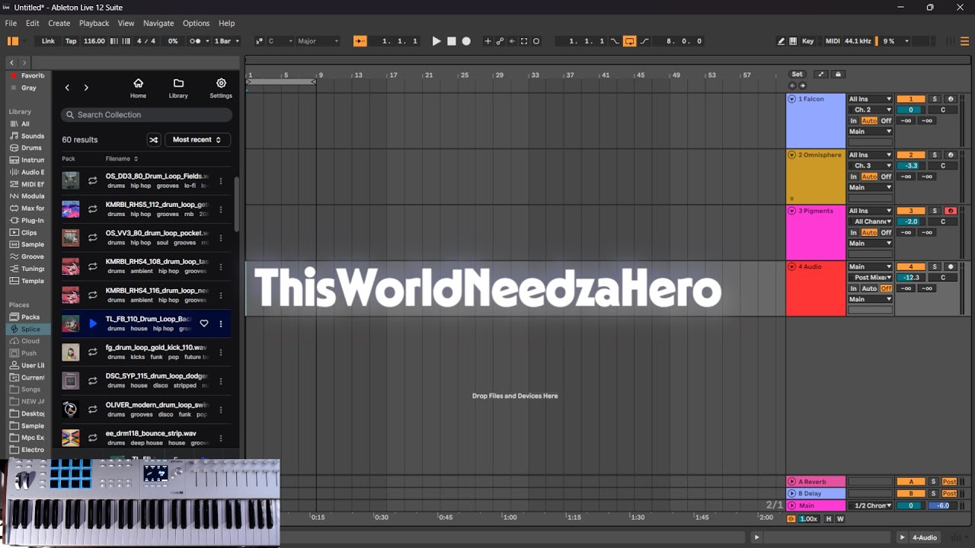
Task: Favorite the TL_FB_110_Drum_Loop sample
Action: [204, 323]
